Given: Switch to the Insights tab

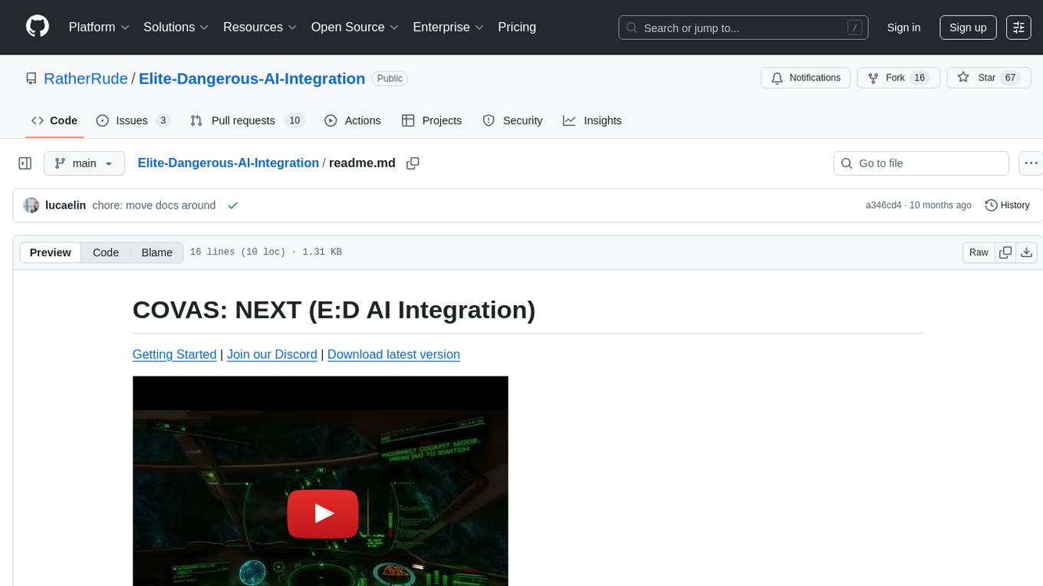Looking at the screenshot, I should coord(592,120).
